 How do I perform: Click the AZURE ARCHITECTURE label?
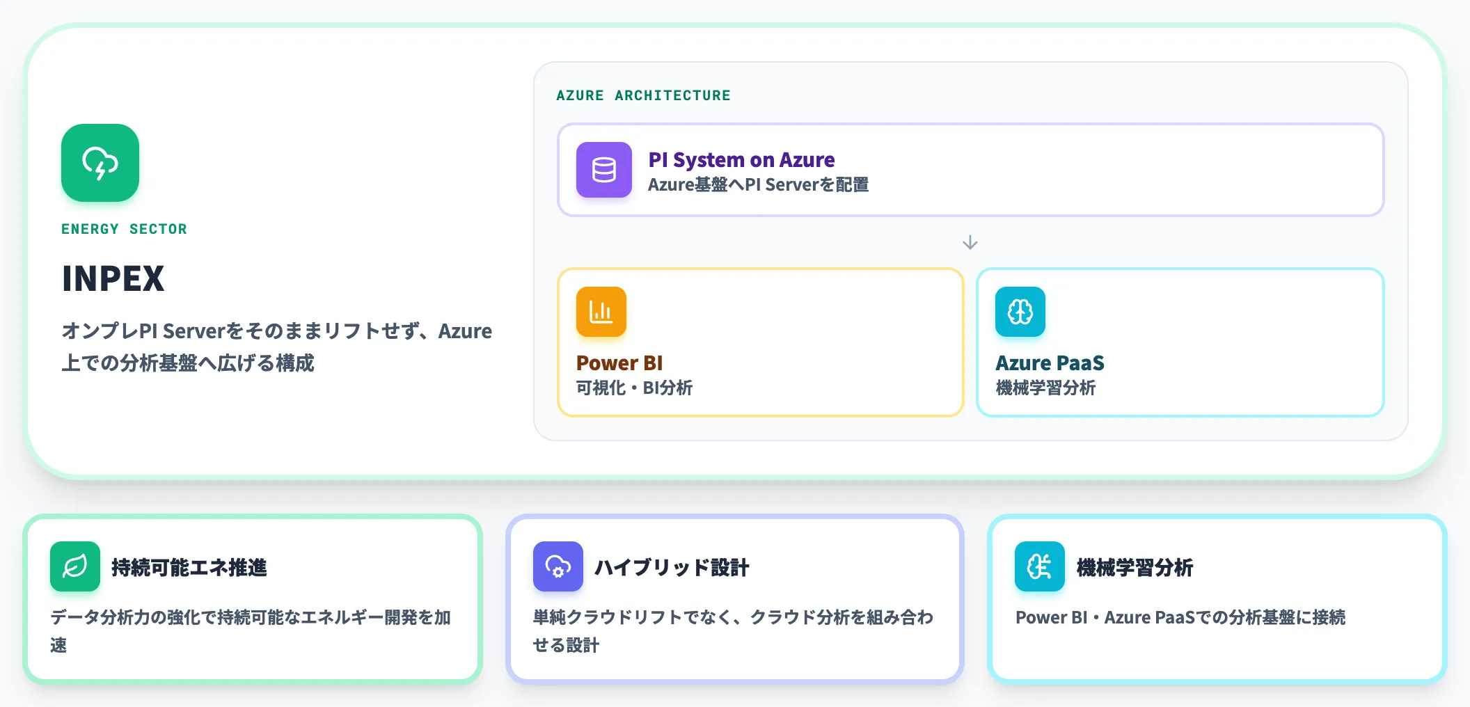(643, 95)
